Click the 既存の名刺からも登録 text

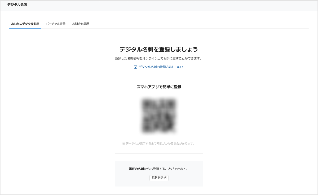(x=159, y=169)
